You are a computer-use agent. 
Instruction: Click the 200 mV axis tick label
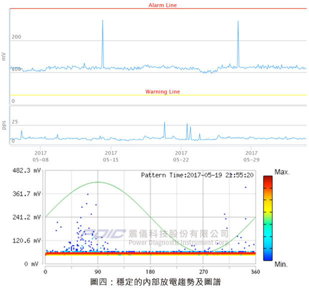(16, 37)
